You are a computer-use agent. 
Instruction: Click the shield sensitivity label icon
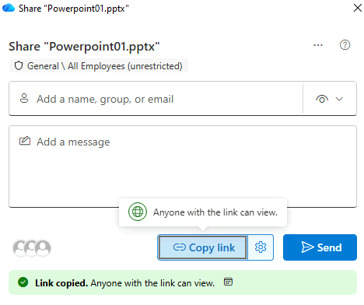[x=19, y=66]
